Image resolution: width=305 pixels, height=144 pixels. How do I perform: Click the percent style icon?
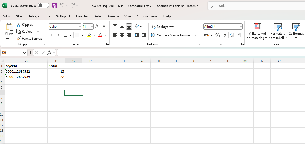218,35
